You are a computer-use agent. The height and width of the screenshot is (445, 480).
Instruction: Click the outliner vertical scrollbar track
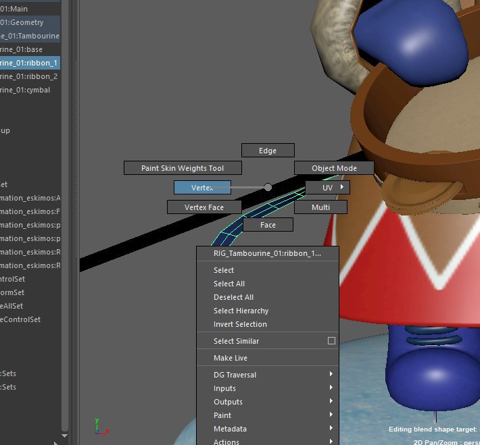pos(65,214)
